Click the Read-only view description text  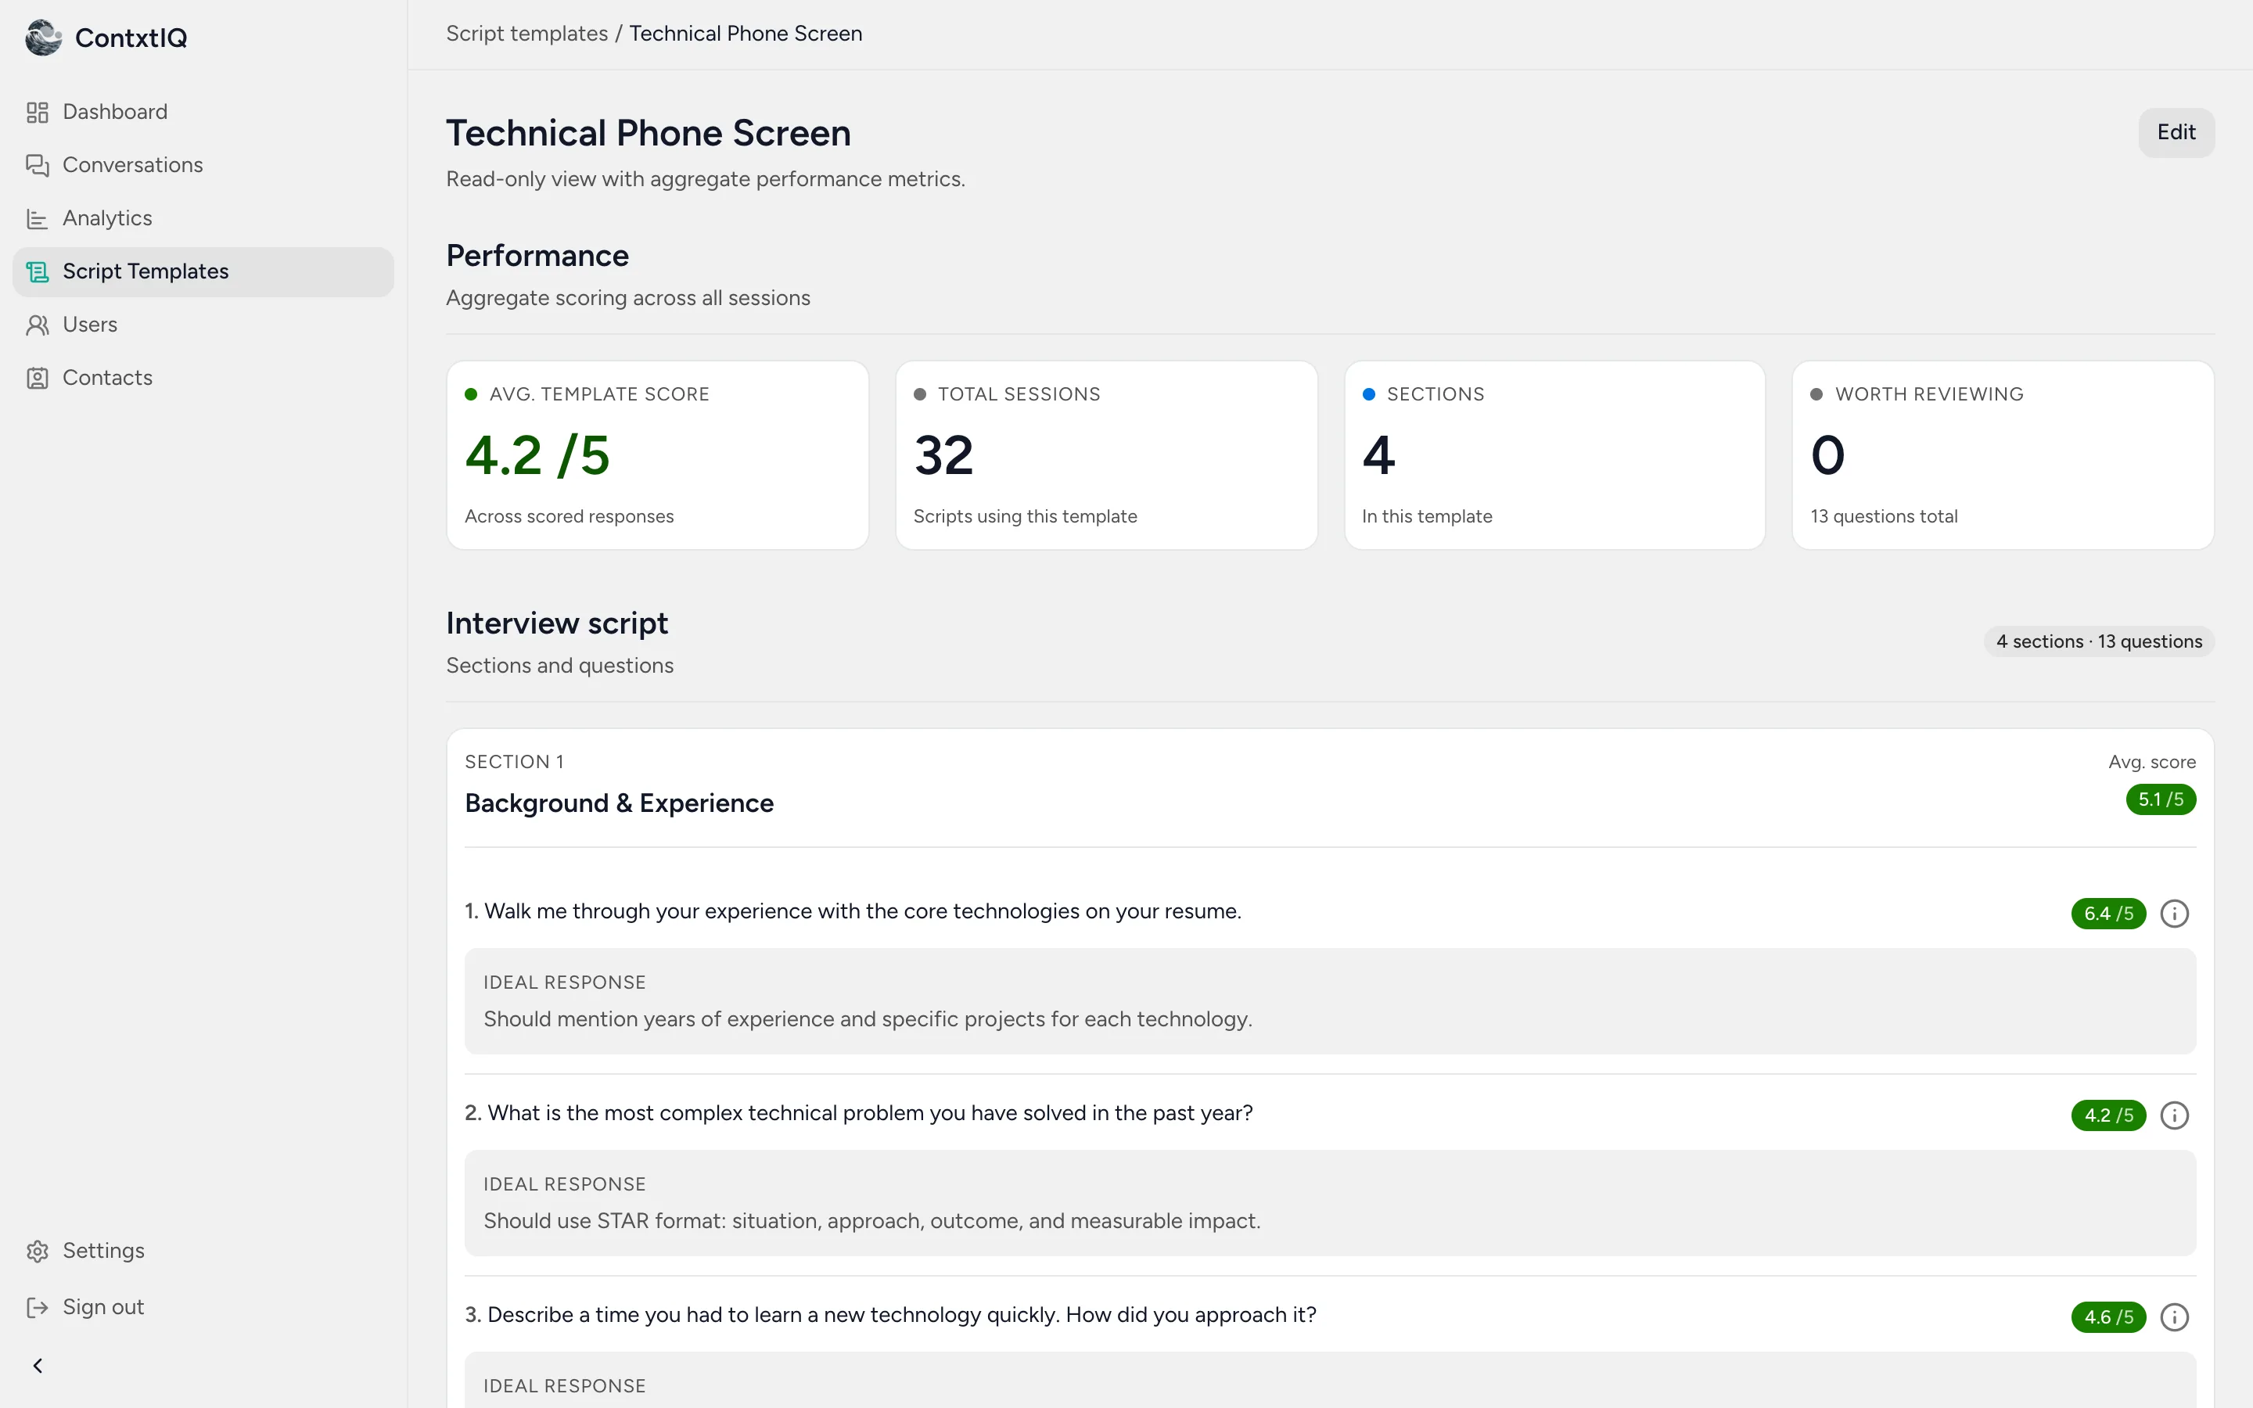coord(705,179)
